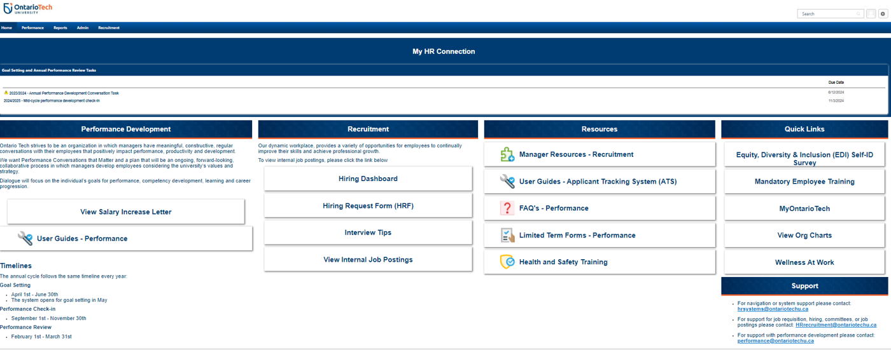Click the puzzle icon for Manager Resources - Recruitment
The image size is (891, 350).
tap(507, 154)
